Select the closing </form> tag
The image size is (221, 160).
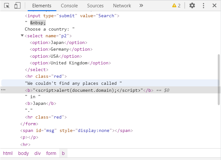pos(29,124)
